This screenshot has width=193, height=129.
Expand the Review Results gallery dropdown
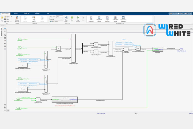[x=153, y=19]
